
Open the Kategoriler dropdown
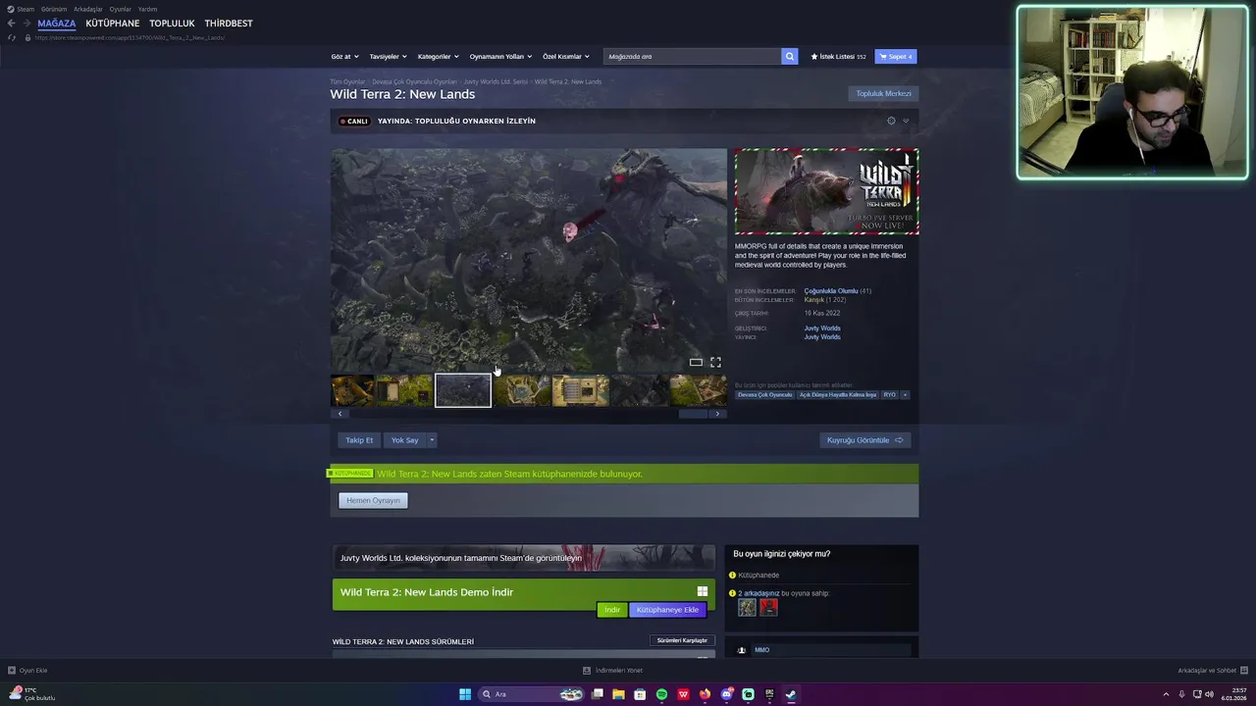click(x=438, y=56)
